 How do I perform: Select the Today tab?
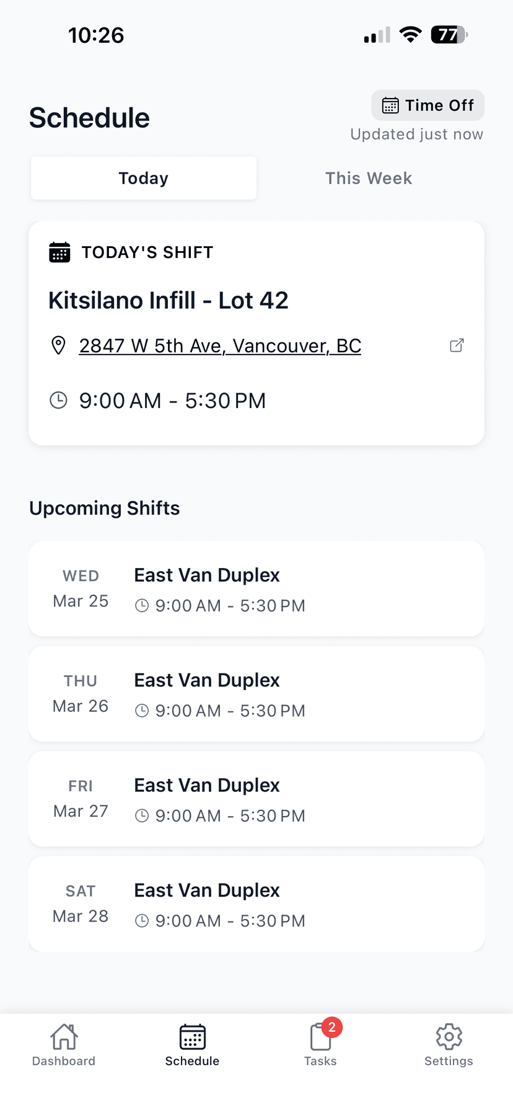pyautogui.click(x=143, y=178)
